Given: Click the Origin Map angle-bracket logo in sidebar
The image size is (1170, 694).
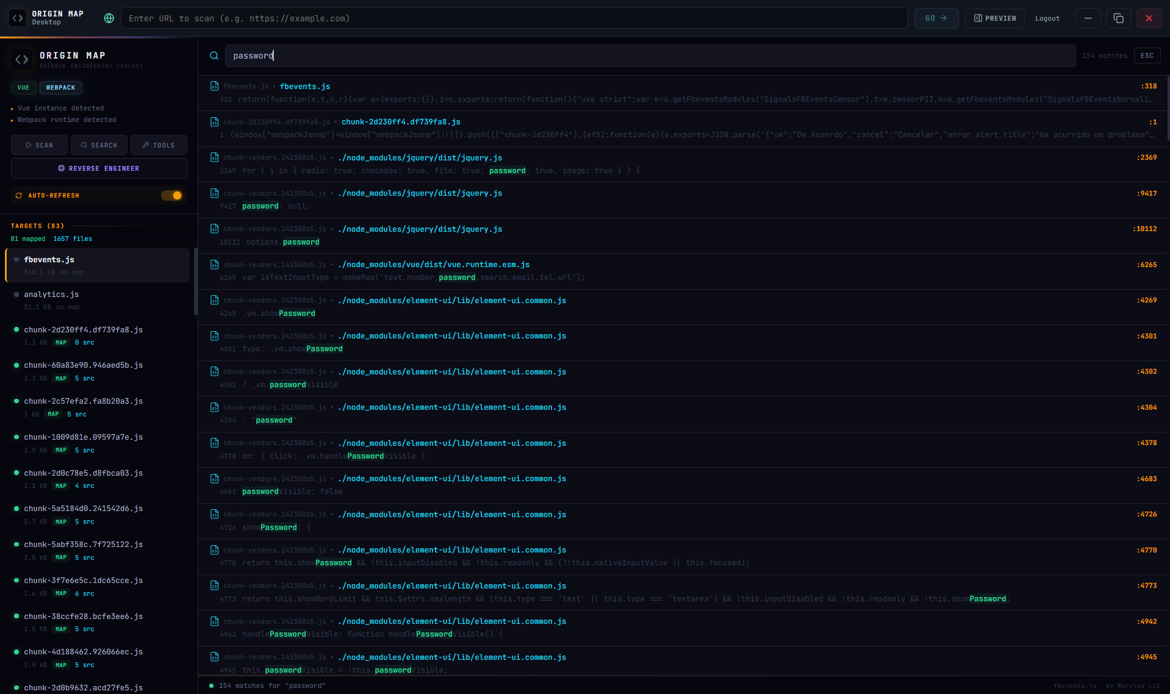Looking at the screenshot, I should 21,59.
